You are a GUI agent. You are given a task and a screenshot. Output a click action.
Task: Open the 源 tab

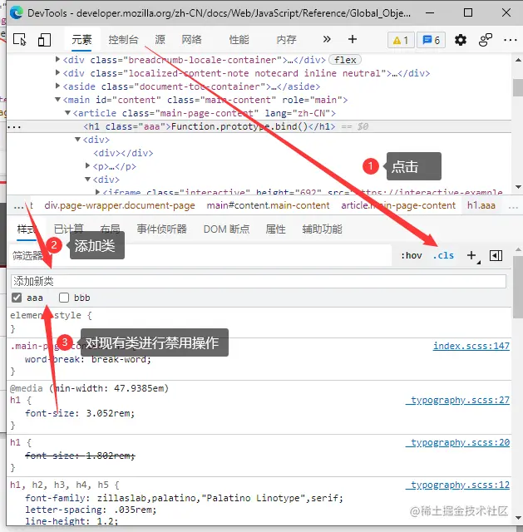tap(160, 40)
